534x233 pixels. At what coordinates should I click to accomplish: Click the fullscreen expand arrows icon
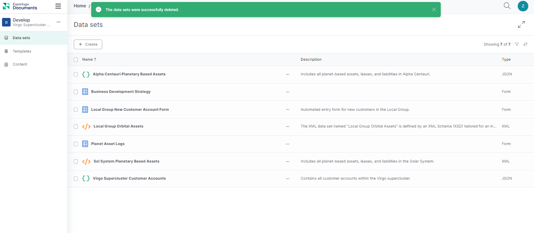(x=521, y=25)
